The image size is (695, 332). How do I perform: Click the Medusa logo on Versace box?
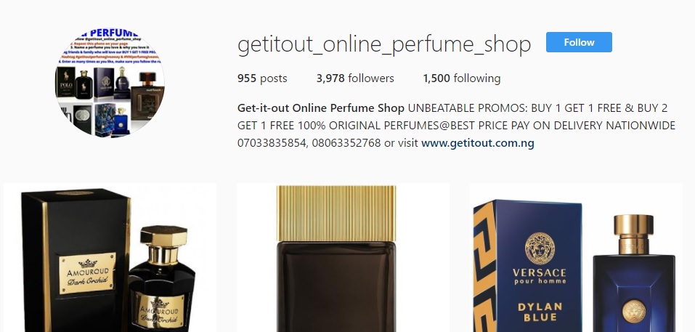(x=540, y=249)
